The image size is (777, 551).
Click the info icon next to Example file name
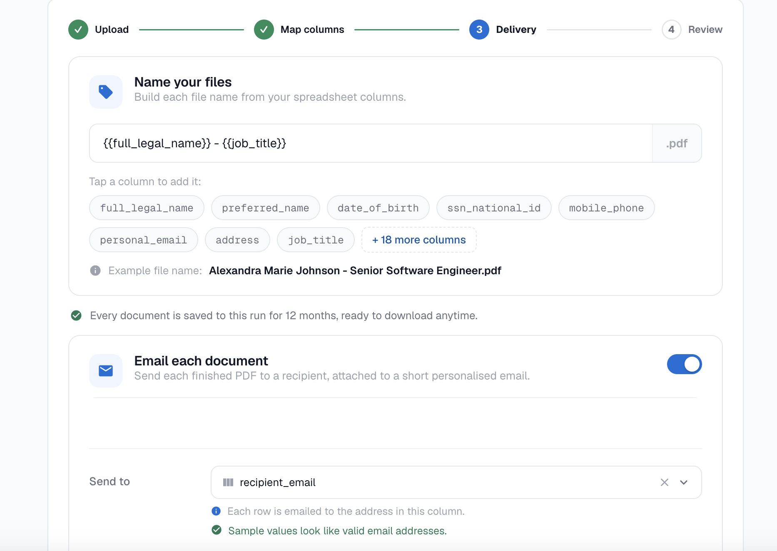point(95,271)
